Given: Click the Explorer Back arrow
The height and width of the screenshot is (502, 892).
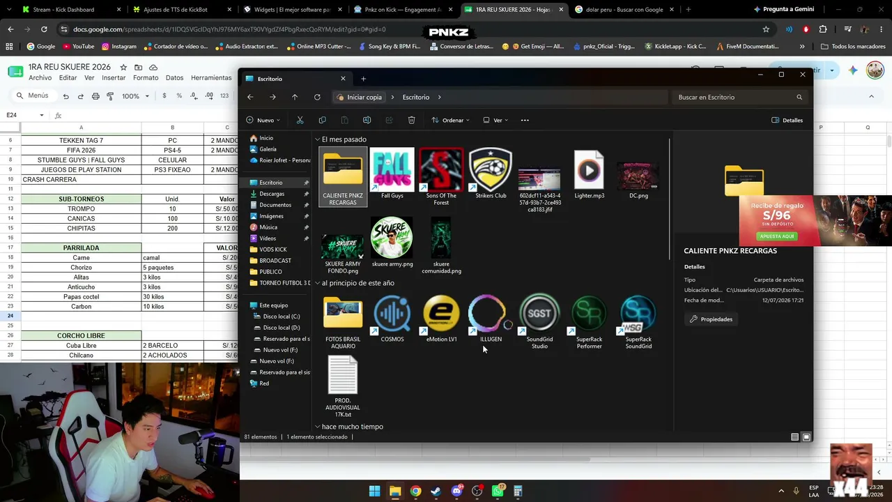Looking at the screenshot, I should 250,97.
